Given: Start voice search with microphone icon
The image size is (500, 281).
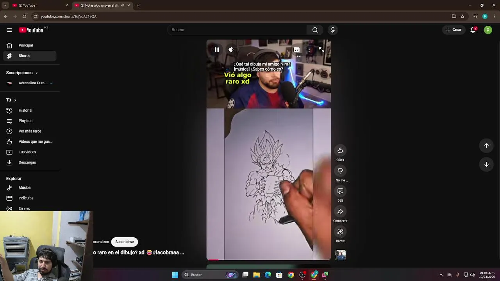Looking at the screenshot, I should coord(333,30).
